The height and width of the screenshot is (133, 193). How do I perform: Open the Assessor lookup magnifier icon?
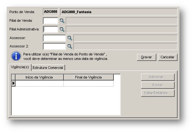pyautogui.click(x=70, y=38)
